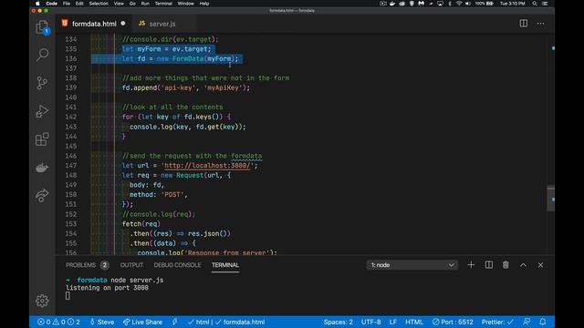The width and height of the screenshot is (584, 328).
Task: Select the formdata.html editor tab
Action: click(x=94, y=24)
